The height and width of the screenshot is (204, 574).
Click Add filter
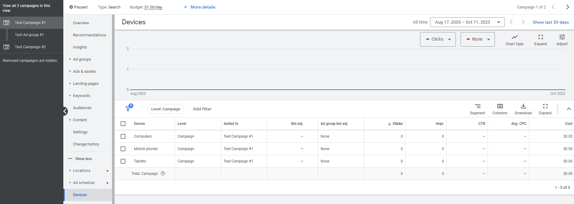coord(202,109)
